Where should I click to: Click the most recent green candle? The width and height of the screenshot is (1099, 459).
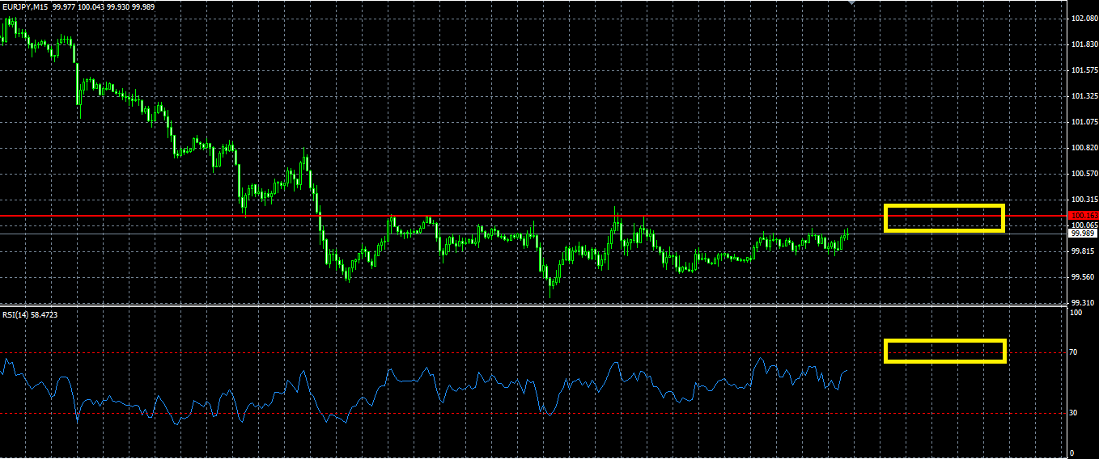(x=847, y=236)
